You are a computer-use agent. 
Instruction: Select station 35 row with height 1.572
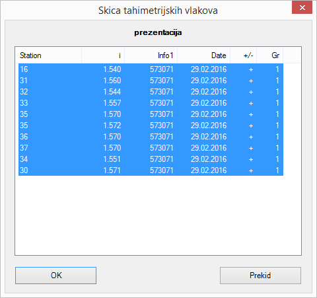tap(151, 126)
